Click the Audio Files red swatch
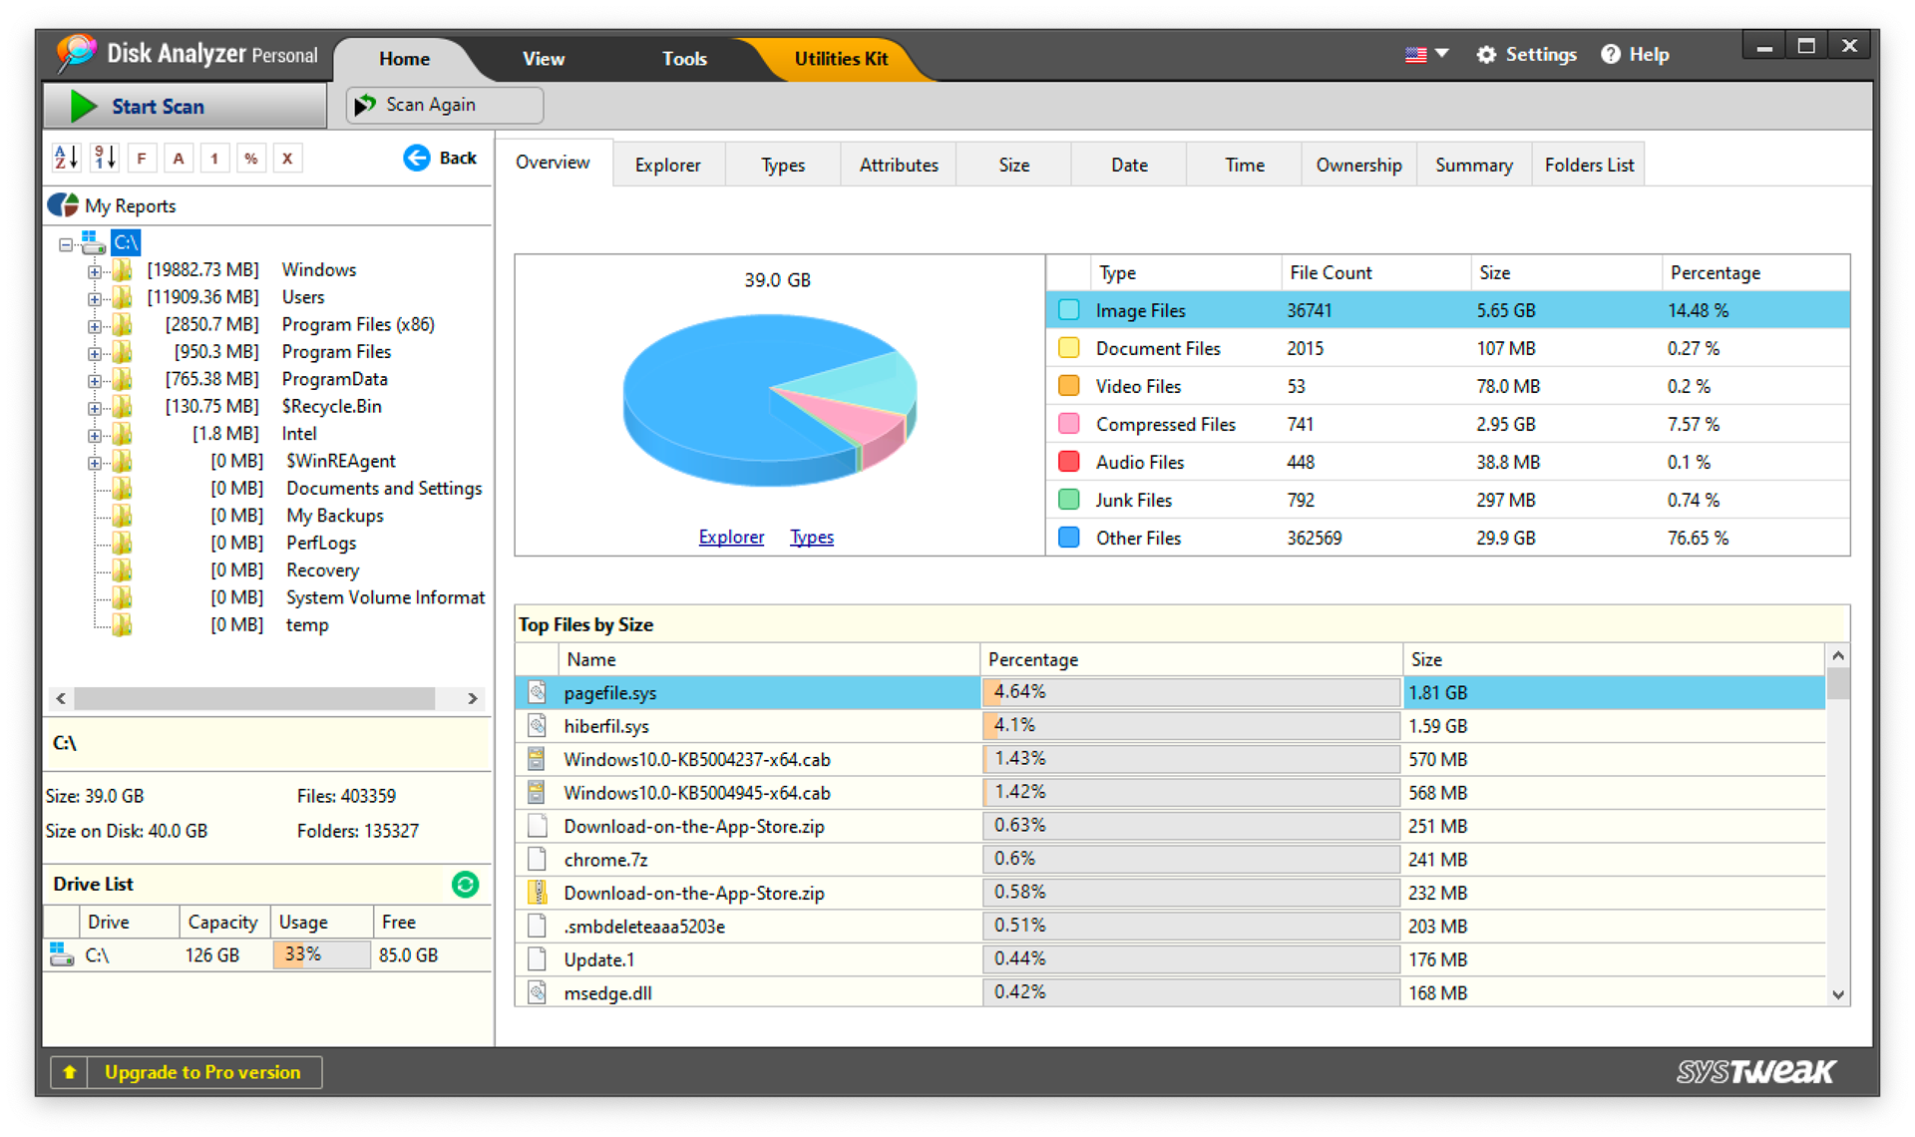This screenshot has height=1137, width=1915. (x=1068, y=462)
